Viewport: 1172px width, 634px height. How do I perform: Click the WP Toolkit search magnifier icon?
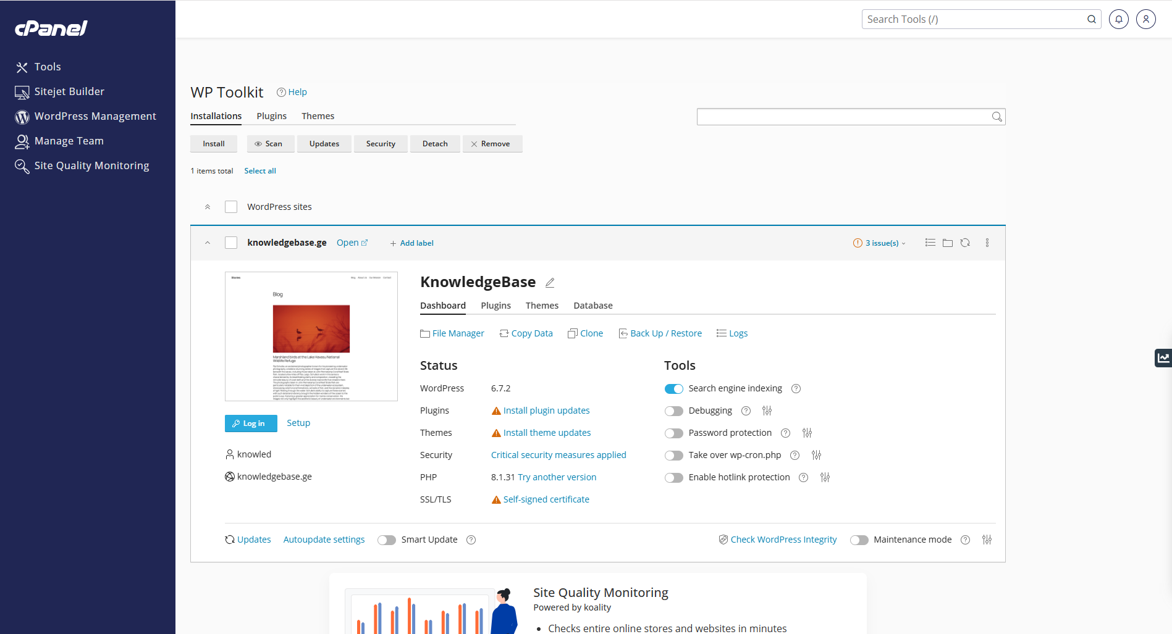tap(997, 117)
